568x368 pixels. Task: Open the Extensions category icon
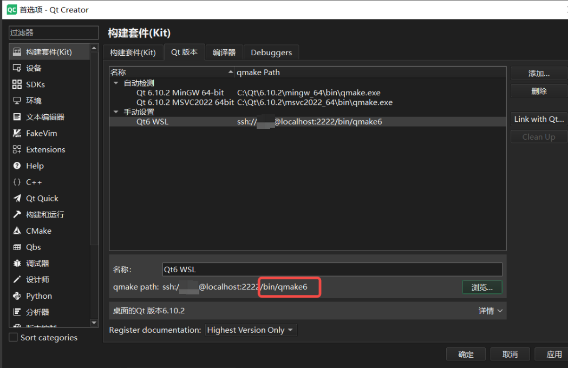click(x=17, y=149)
